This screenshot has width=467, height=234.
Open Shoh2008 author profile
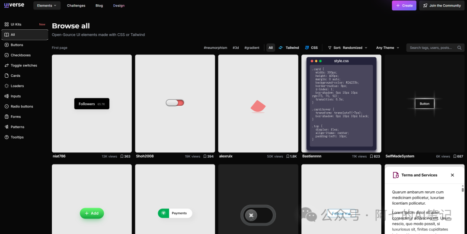tap(145, 156)
